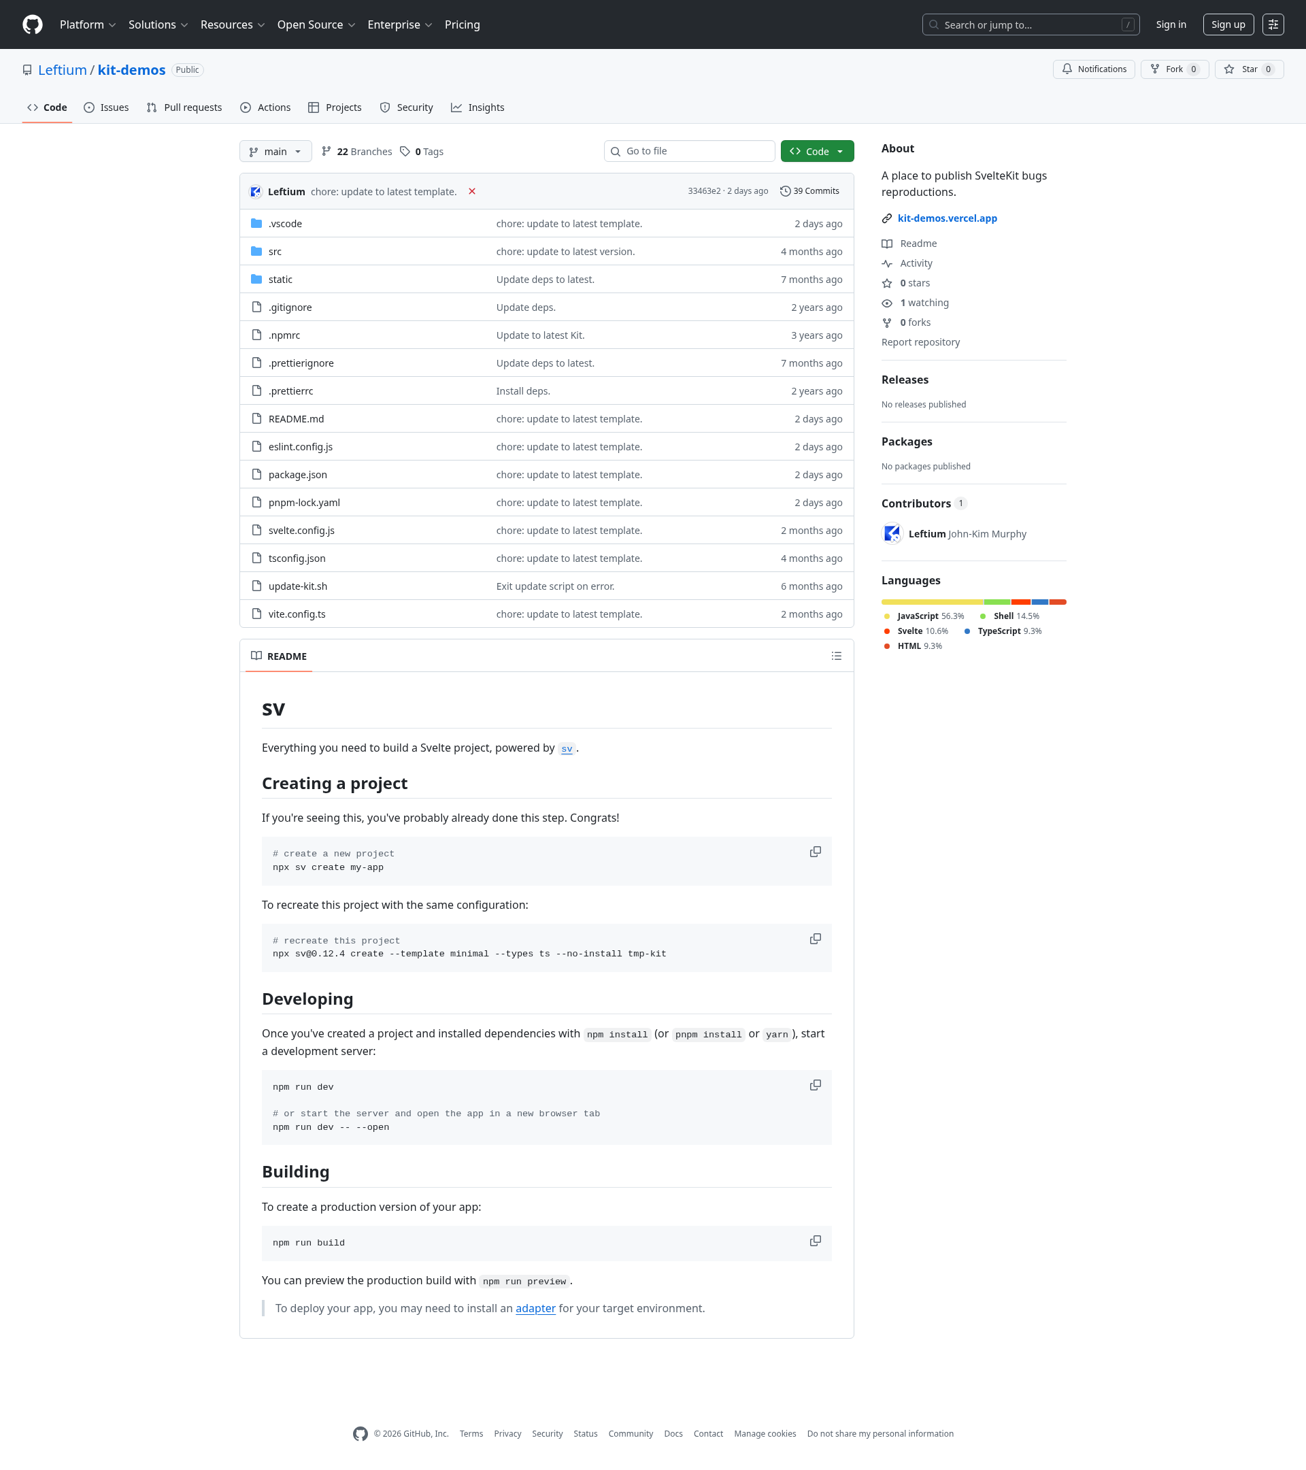The image size is (1306, 1470).
Task: Open the GitHub logo in the footer
Action: (x=361, y=1433)
